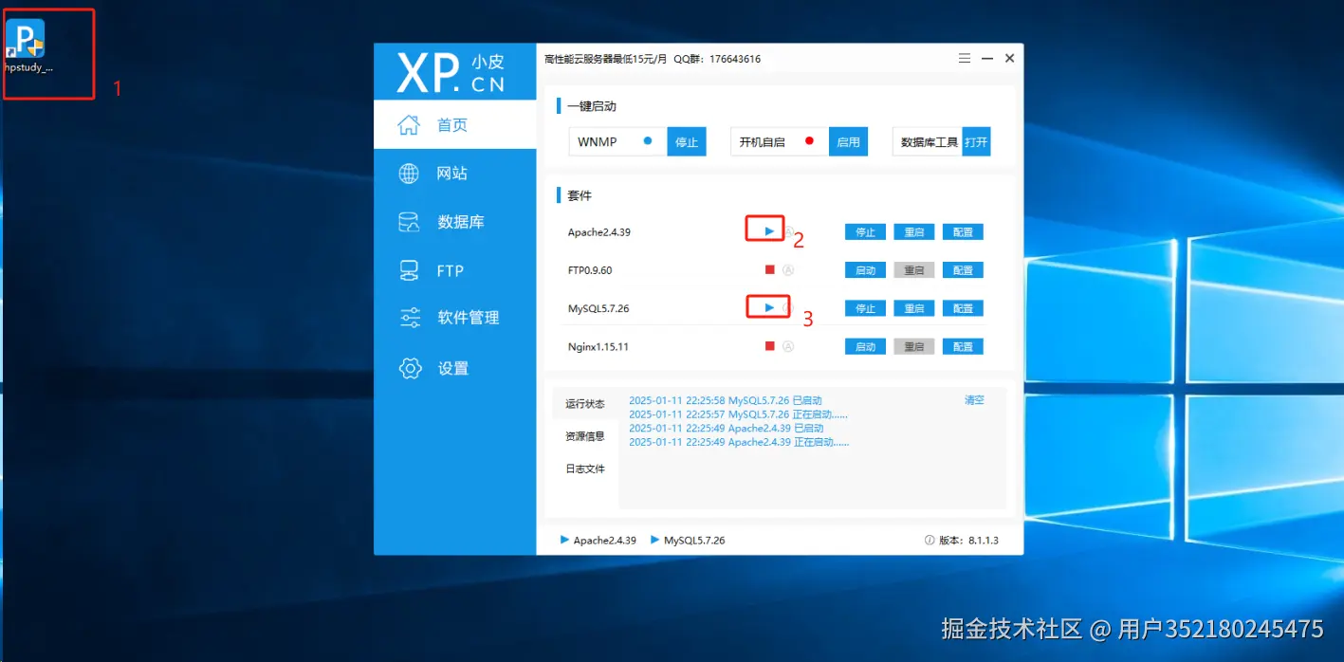Open database tools with 打开 button
Viewport: 1344px width, 662px height.
[976, 141]
